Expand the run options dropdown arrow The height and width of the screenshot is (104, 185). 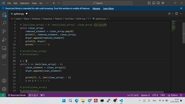coord(172,14)
